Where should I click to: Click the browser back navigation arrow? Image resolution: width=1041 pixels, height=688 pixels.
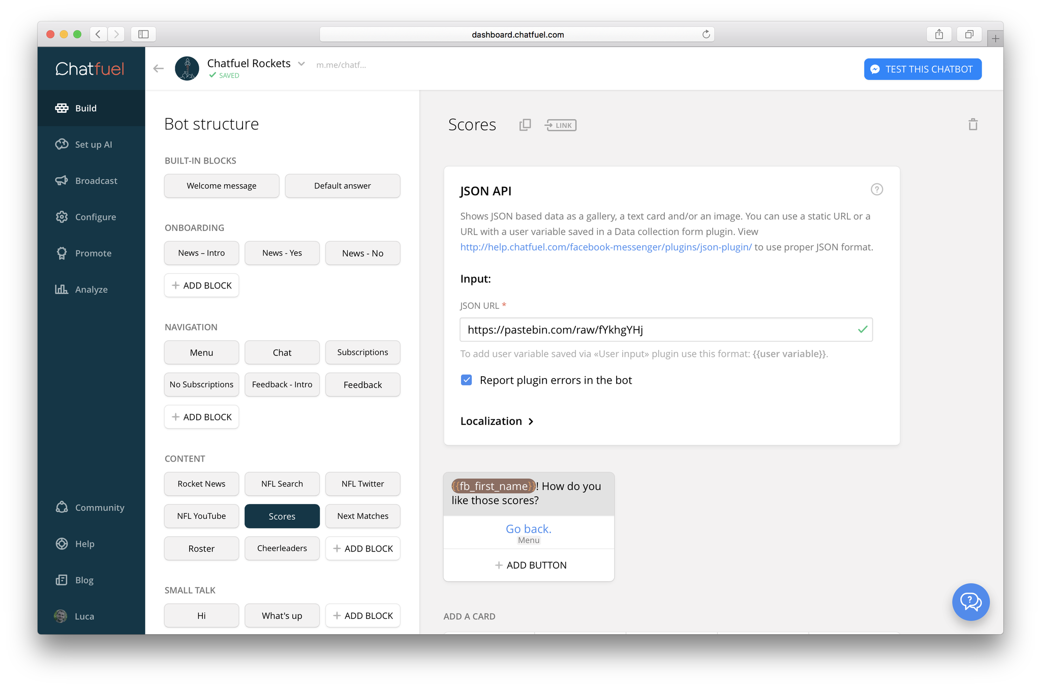pos(98,34)
